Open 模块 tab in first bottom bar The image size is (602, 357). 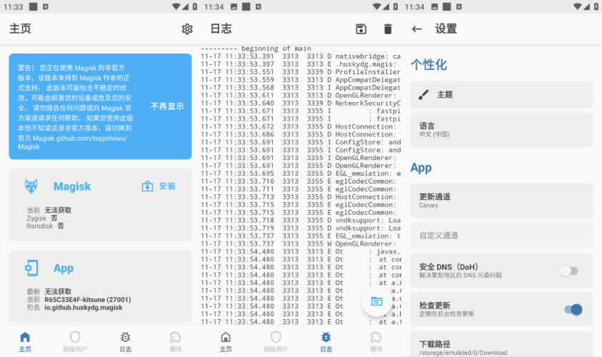(x=176, y=341)
